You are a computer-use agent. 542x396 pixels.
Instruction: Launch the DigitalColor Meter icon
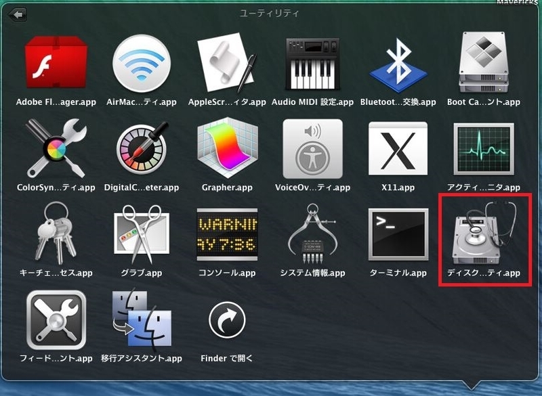(142, 148)
